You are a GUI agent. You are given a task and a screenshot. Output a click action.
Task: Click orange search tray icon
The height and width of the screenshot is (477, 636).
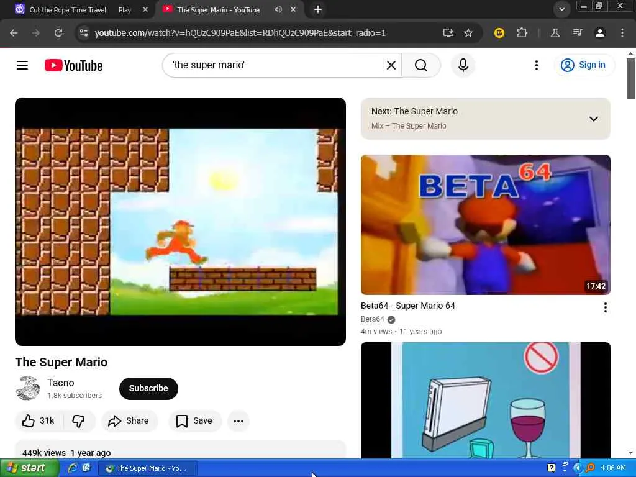point(590,468)
